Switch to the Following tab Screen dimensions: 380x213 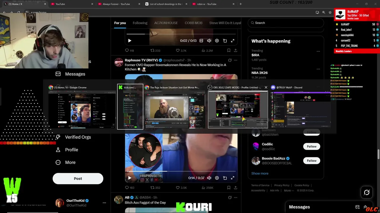tap(140, 23)
